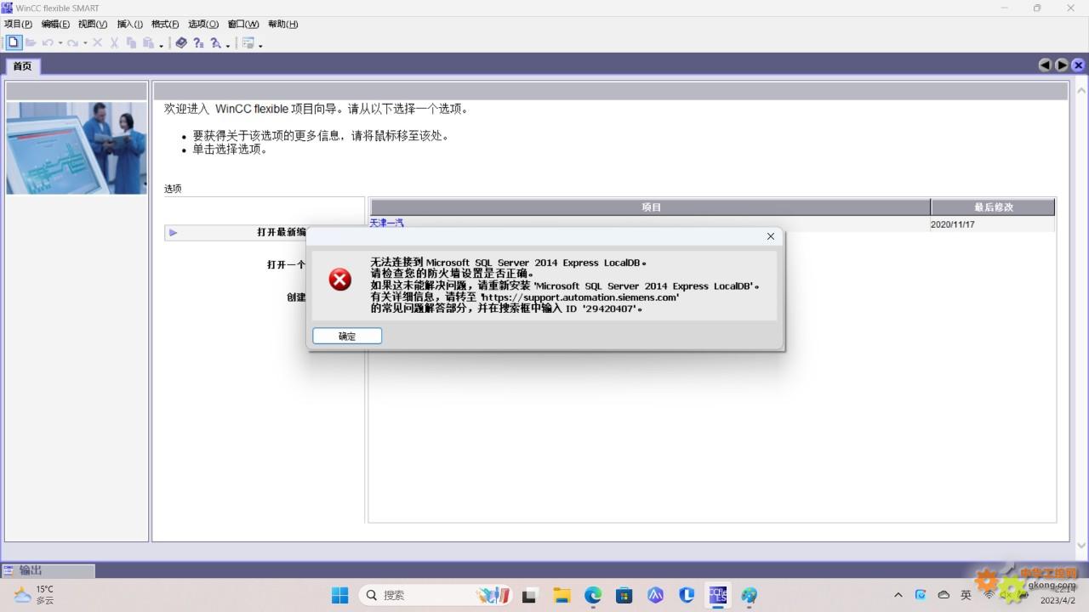
Task: Click the red error icon in dialog
Action: 340,280
